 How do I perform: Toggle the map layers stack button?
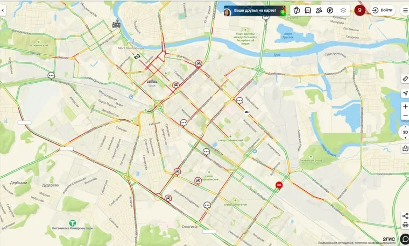[343, 11]
